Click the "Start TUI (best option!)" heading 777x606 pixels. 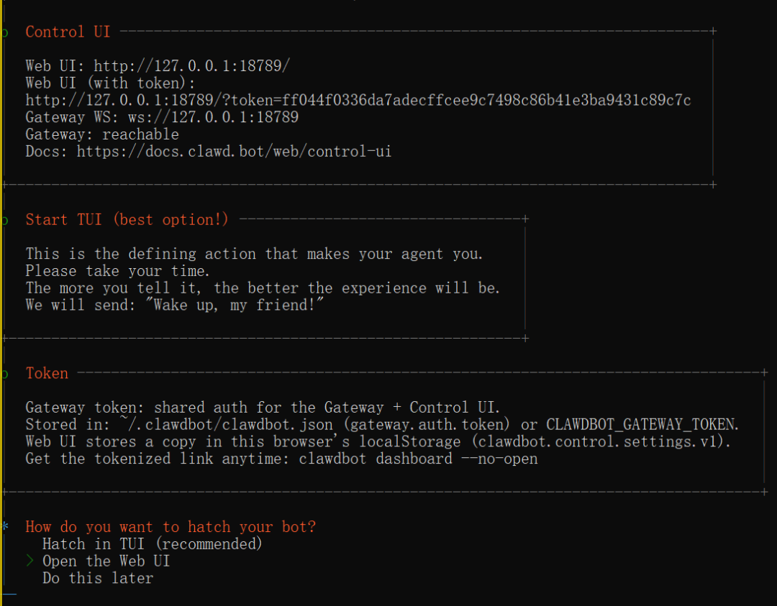127,220
